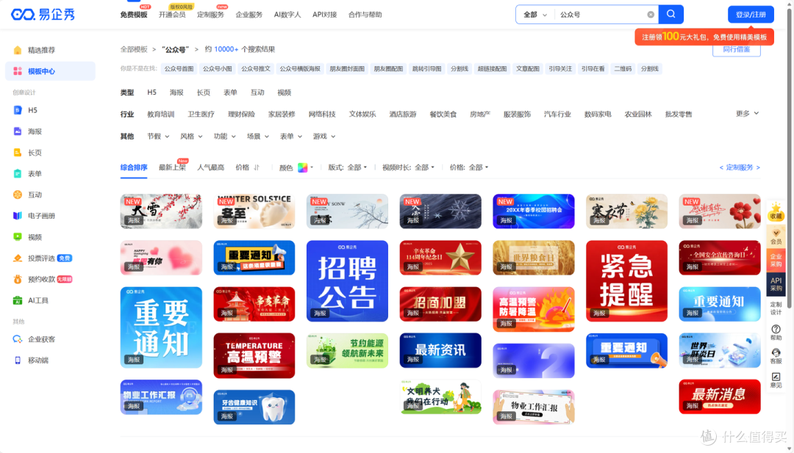Open the 定制服务 link at right
Screen dimensions: 794x453
(740, 167)
